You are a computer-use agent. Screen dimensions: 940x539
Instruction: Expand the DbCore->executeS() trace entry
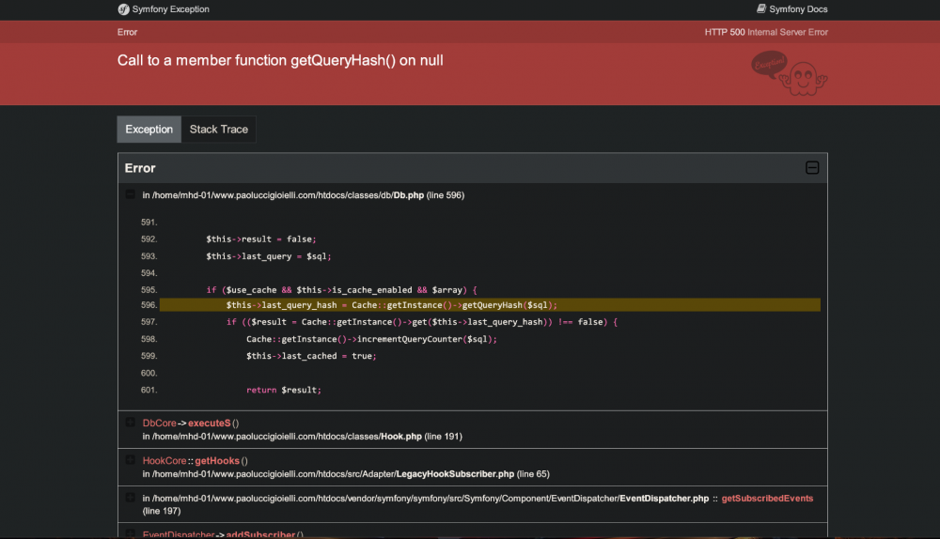tap(130, 423)
